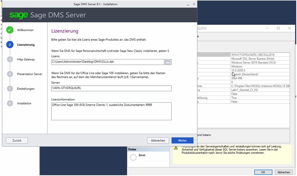Click the Lizenzinformation text box

111,111
